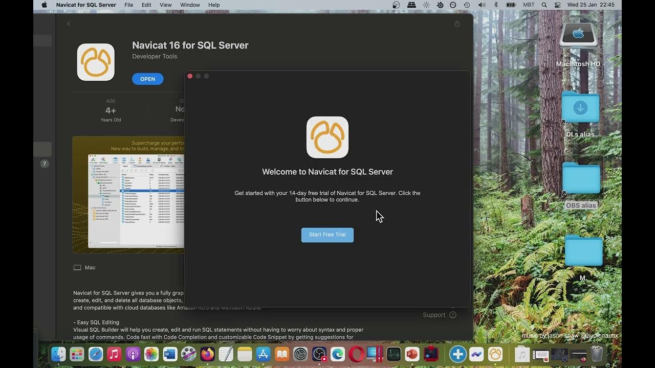Select the M. folder on desktop
Image resolution: width=655 pixels, height=368 pixels.
tap(583, 251)
